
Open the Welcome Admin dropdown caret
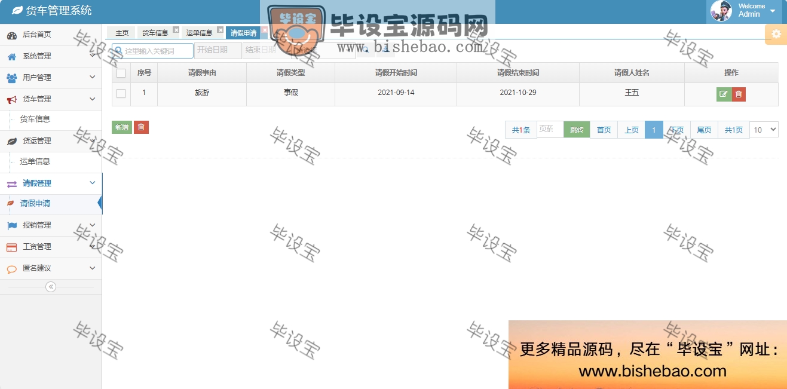773,11
